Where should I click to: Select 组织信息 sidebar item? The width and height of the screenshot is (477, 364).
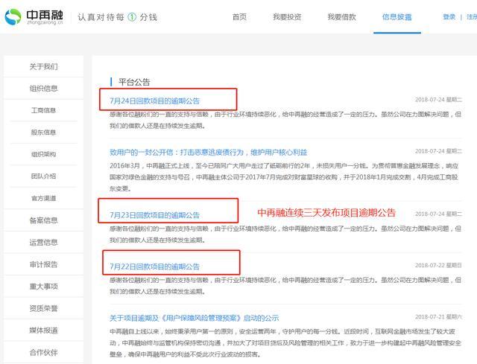(43, 89)
